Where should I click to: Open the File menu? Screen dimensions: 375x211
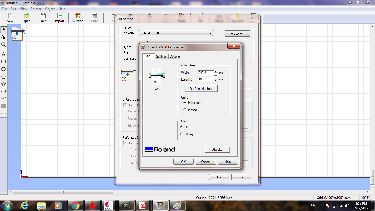4,9
